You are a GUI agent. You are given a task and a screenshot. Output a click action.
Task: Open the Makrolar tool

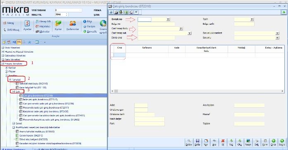pyautogui.click(x=43, y=31)
